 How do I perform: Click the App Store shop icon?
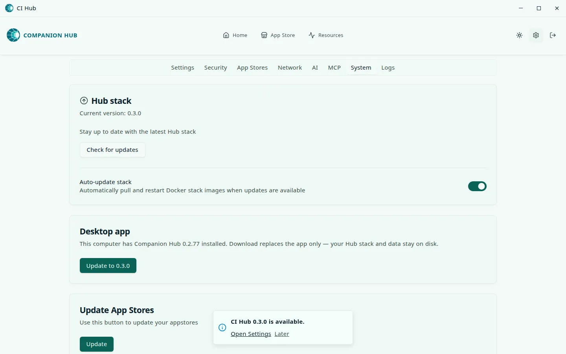pyautogui.click(x=264, y=35)
